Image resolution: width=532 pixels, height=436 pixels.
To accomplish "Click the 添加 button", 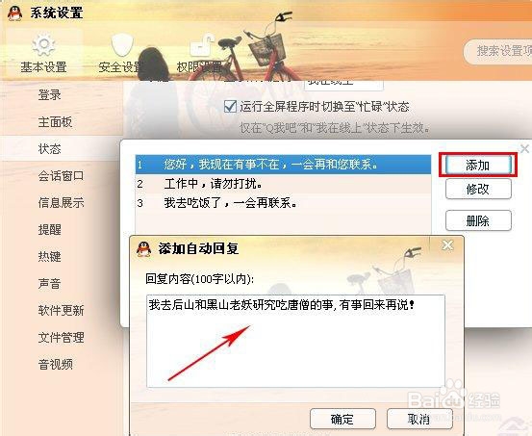I will point(478,165).
